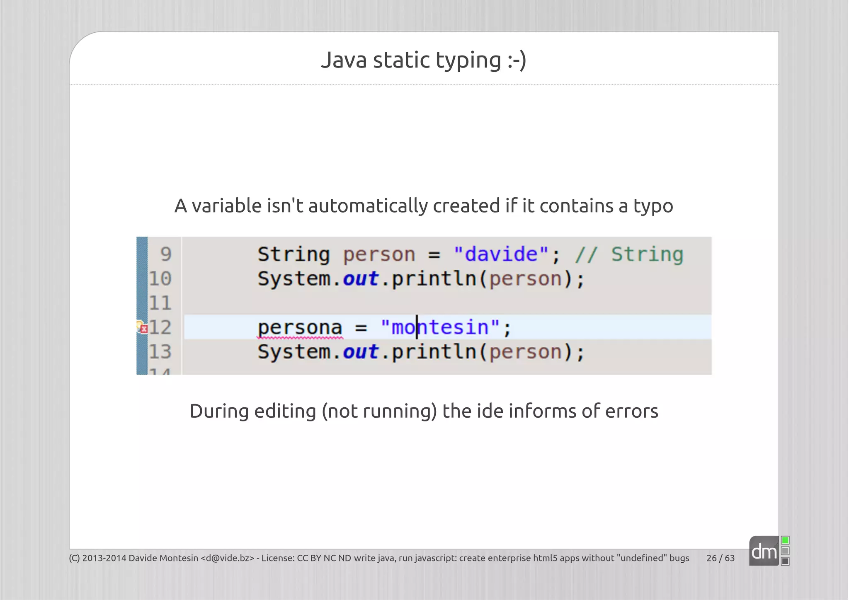Click 'System.out.println(person);' on line 13

coord(421,352)
